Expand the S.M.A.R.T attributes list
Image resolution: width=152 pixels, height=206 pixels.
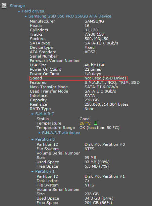[39, 133]
